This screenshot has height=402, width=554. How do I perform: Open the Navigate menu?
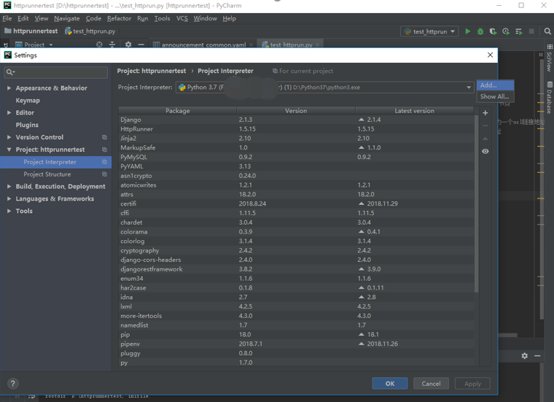[67, 18]
